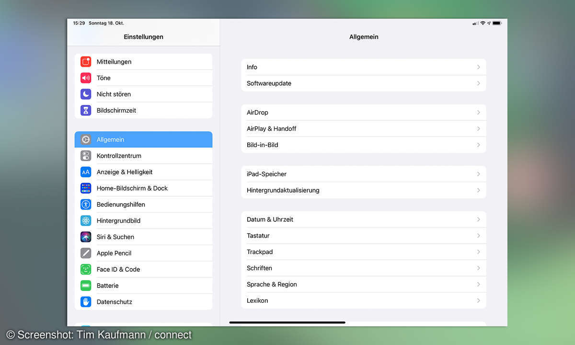Select Nicht stören in sidebar
This screenshot has height=345, width=575.
[x=143, y=94]
